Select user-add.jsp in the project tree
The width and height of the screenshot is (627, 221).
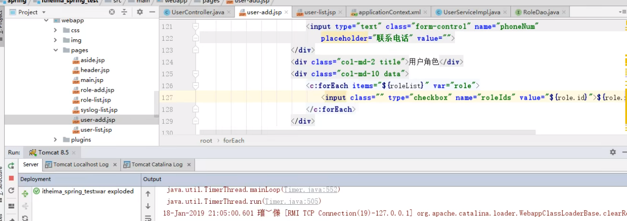(x=97, y=120)
